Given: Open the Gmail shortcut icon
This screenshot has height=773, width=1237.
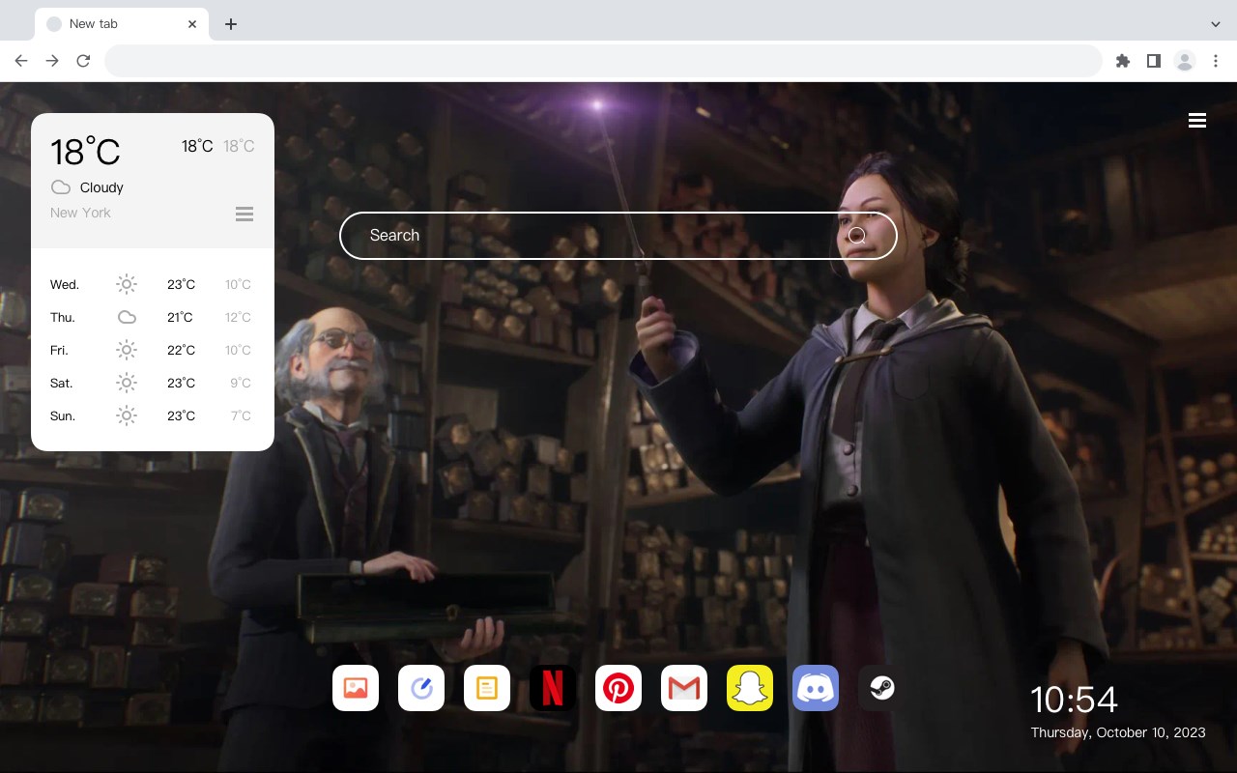Looking at the screenshot, I should 684,688.
